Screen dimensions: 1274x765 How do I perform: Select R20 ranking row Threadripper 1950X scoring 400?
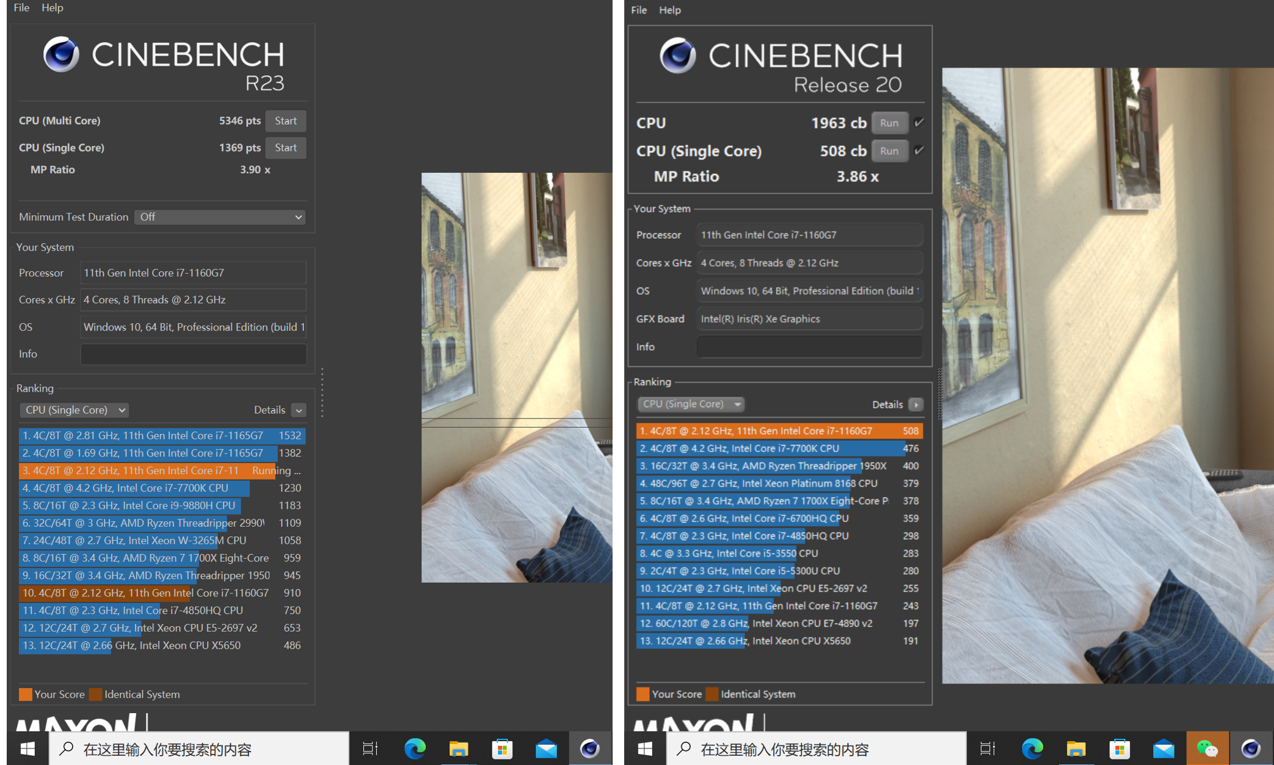point(779,466)
